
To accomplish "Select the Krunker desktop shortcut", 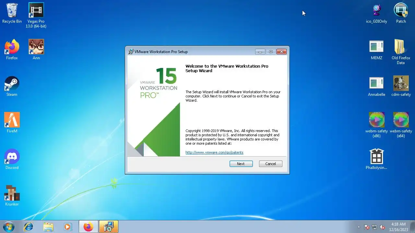I will (x=12, y=196).
